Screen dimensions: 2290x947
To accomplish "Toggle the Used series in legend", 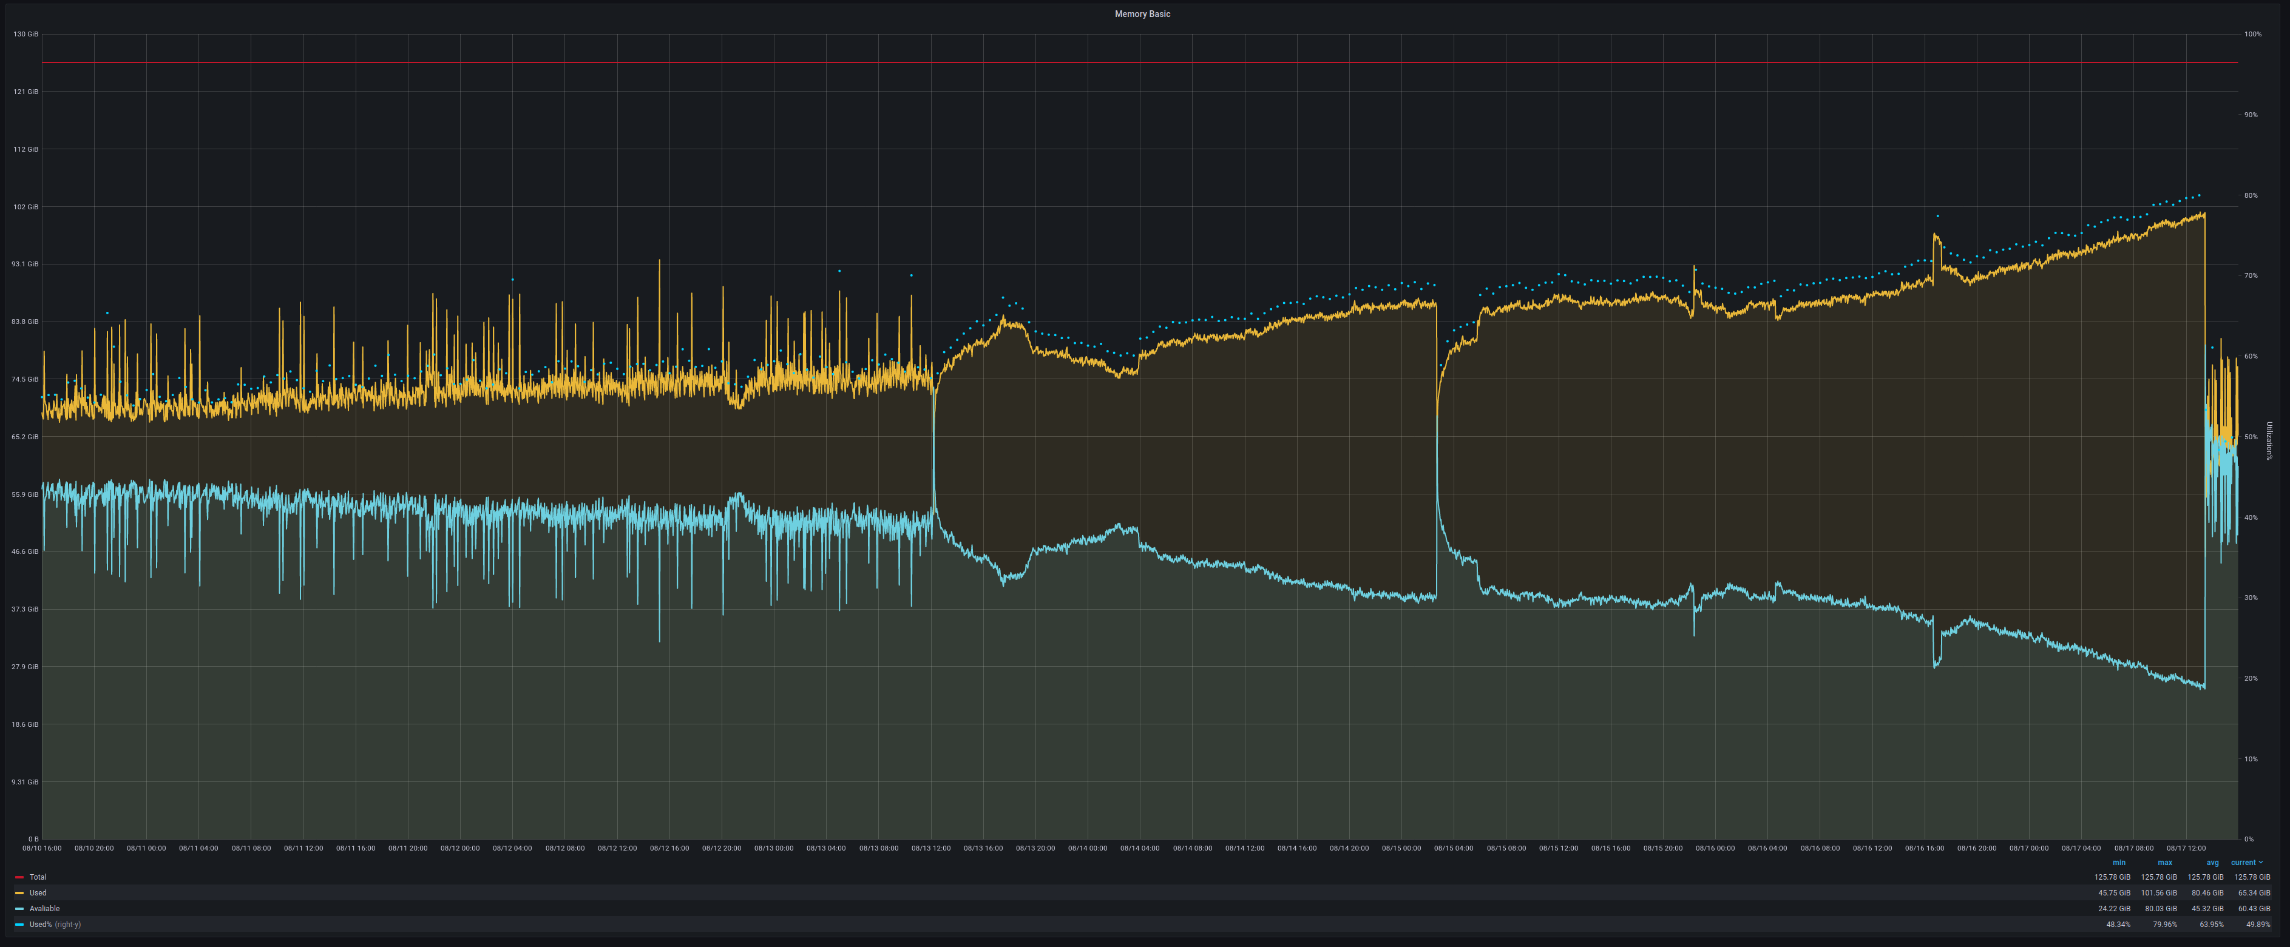I will (x=38, y=893).
